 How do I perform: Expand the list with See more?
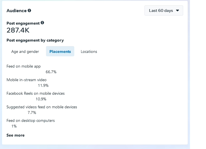(x=16, y=135)
